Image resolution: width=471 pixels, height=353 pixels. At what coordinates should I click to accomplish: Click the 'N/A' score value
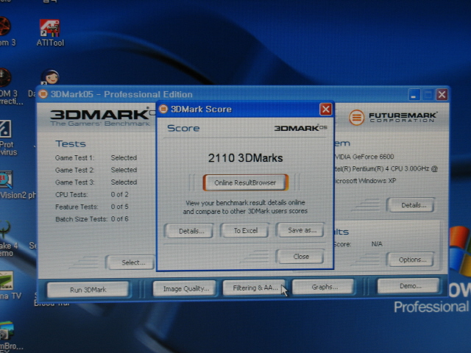pyautogui.click(x=377, y=243)
